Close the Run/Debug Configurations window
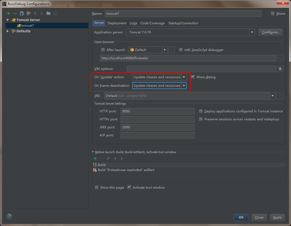291x226 pixels. tap(283, 3)
